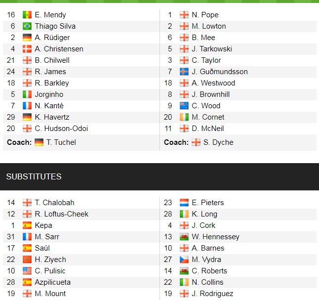
Task: Click the New Zealand flag beside C. Wood
Action: 184,106
